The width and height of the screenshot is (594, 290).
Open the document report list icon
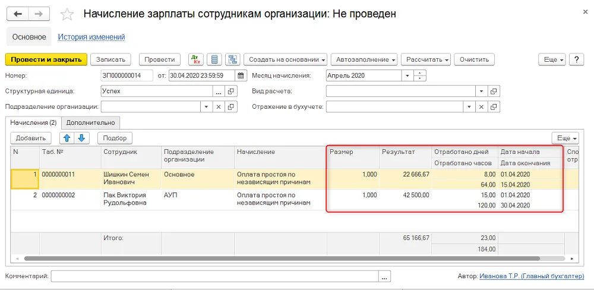[x=214, y=59]
